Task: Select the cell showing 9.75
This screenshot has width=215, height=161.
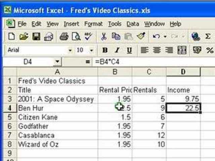Action: click(183, 99)
